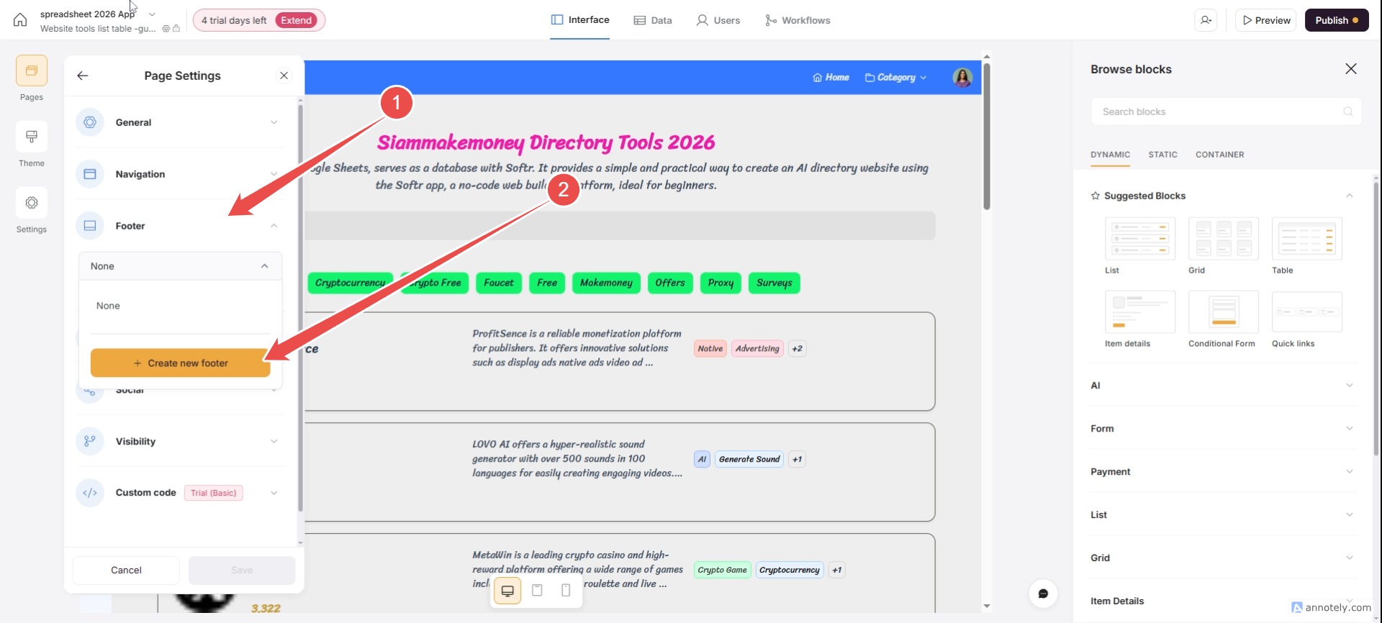This screenshot has width=1382, height=623.
Task: Switch to the Data tab
Action: pos(653,20)
